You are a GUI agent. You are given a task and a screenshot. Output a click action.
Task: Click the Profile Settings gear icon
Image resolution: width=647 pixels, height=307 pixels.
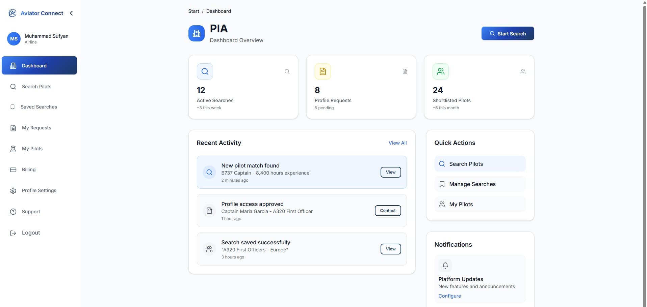tap(13, 191)
